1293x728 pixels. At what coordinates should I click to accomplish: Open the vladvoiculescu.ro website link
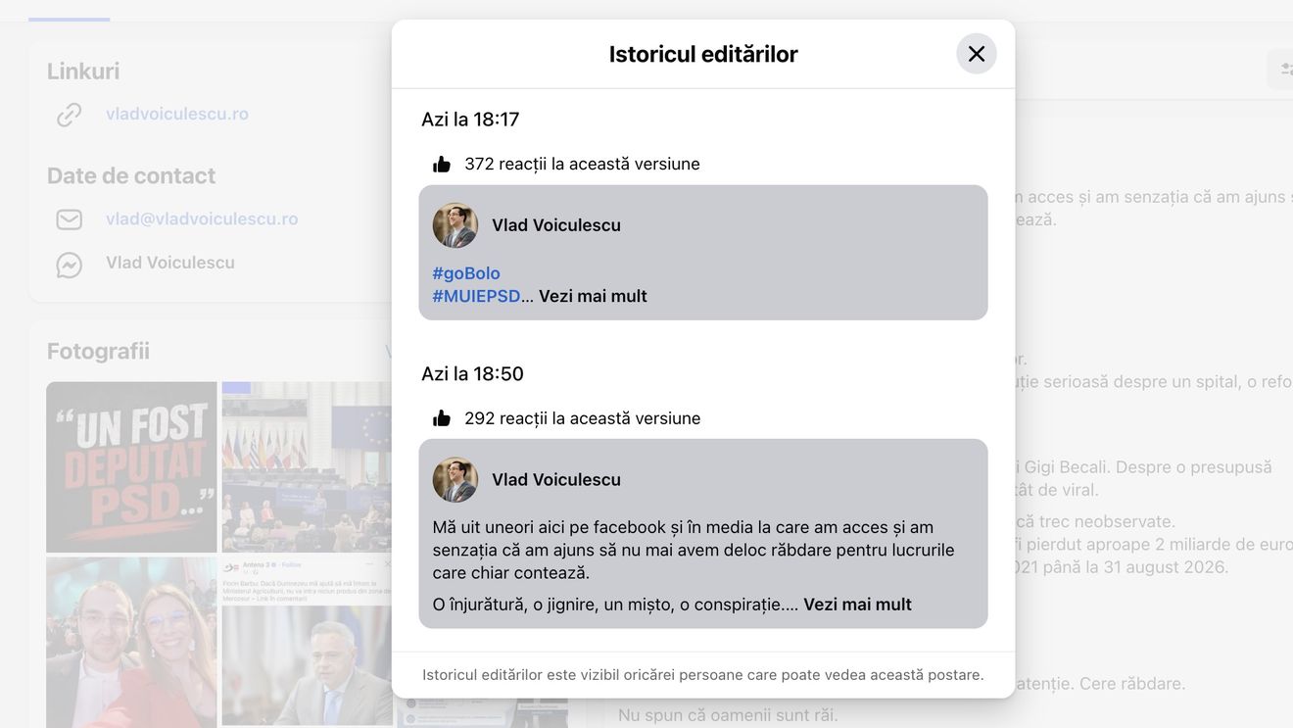click(177, 114)
